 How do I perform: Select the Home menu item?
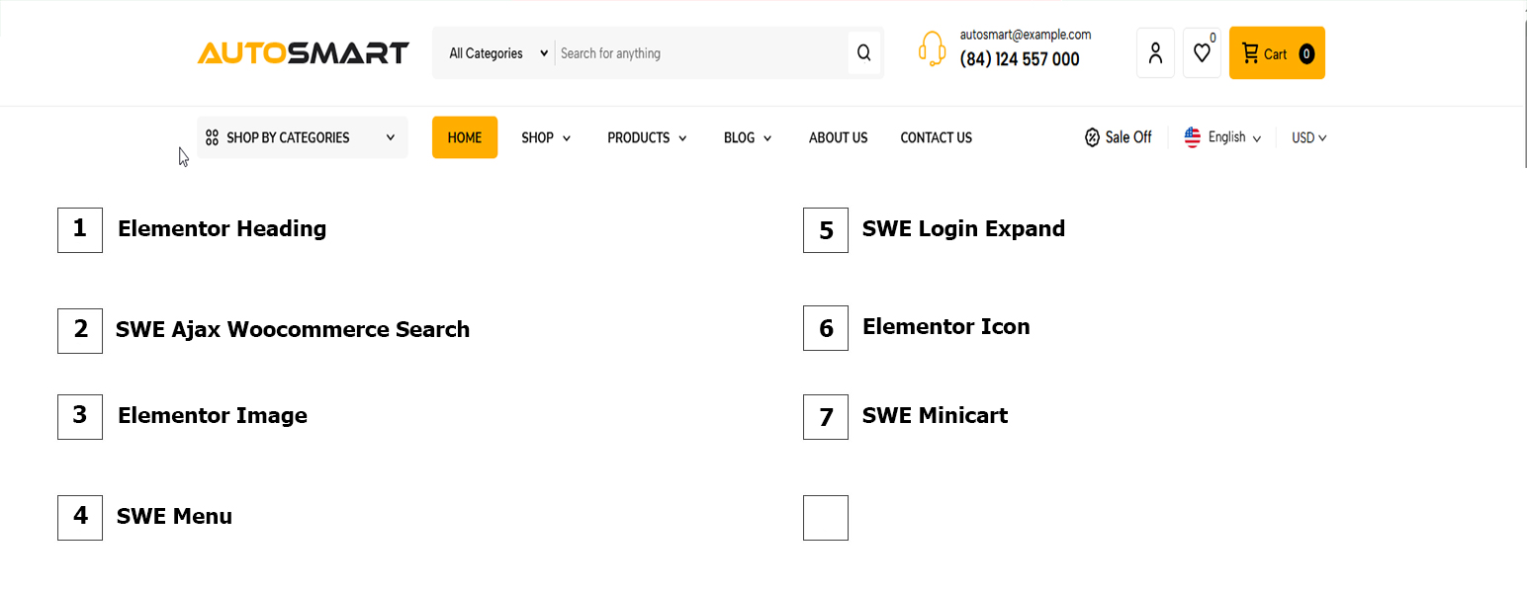coord(465,137)
